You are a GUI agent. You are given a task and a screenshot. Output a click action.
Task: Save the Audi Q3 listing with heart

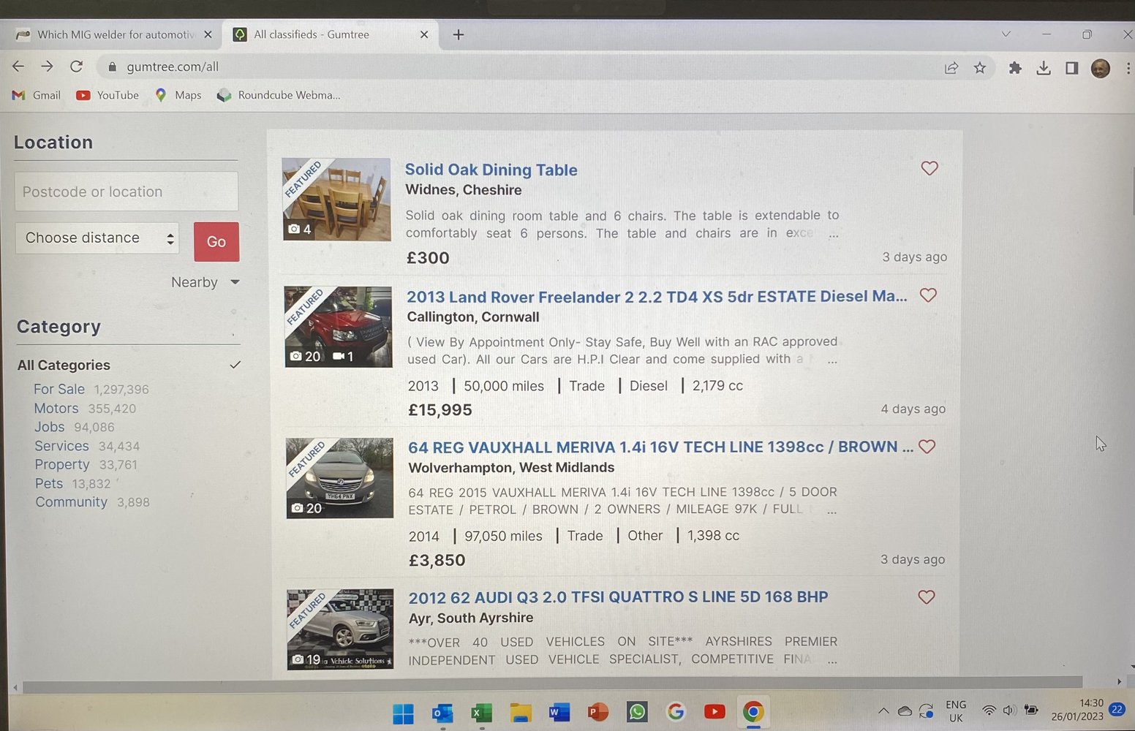pos(927,597)
